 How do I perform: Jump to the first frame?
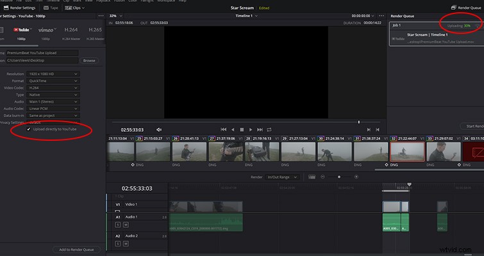(x=224, y=130)
